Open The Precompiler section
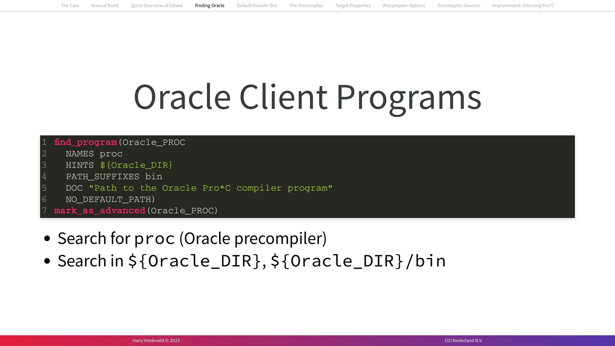The image size is (615, 346). pyautogui.click(x=306, y=5)
